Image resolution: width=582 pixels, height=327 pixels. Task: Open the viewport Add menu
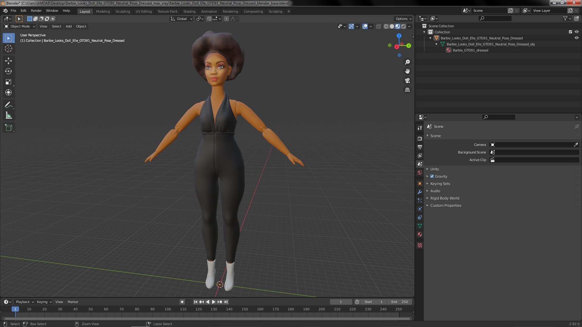[69, 26]
